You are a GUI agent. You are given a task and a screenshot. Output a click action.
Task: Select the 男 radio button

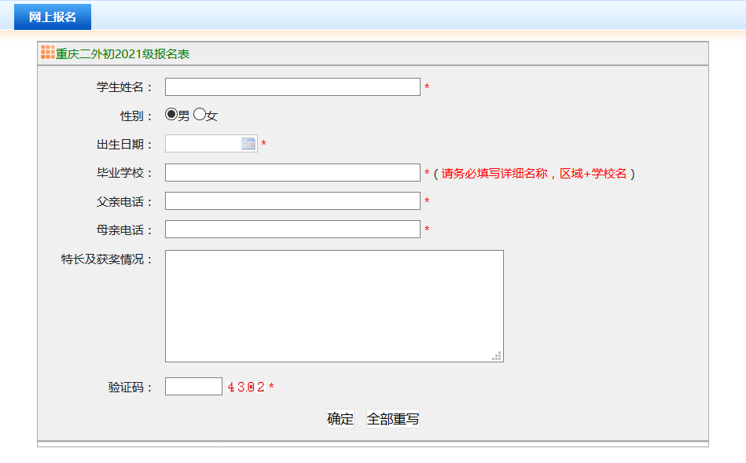pos(171,115)
